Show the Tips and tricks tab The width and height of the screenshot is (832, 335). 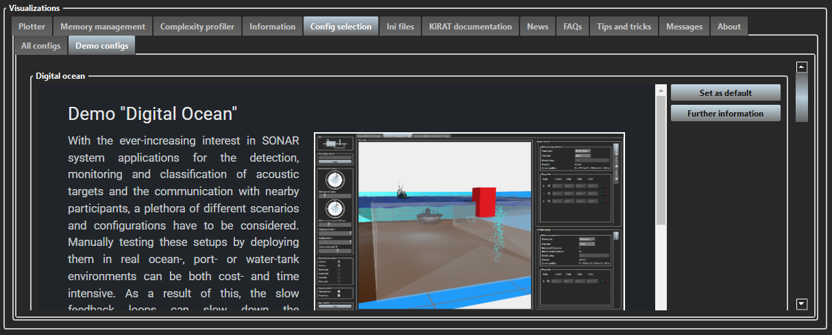624,27
